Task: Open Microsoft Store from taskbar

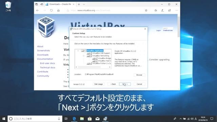Action: point(90,119)
